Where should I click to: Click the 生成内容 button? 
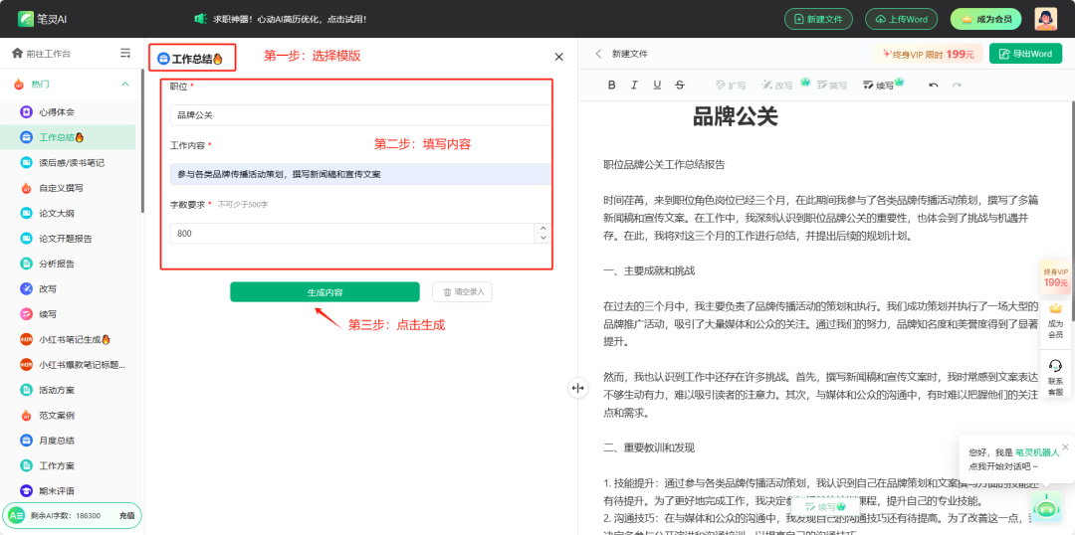pos(324,291)
